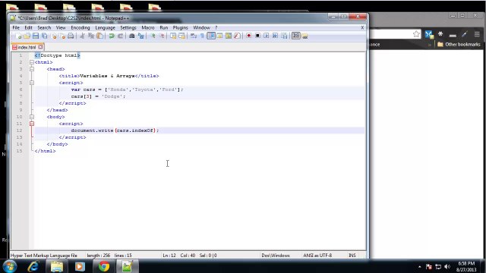This screenshot has width=486, height=273.
Task: Collapse the body fold marker on line 10
Action: click(32, 117)
